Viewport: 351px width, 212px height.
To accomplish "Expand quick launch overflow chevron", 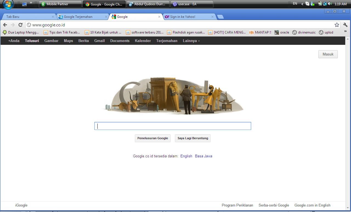I will click(x=31, y=3).
